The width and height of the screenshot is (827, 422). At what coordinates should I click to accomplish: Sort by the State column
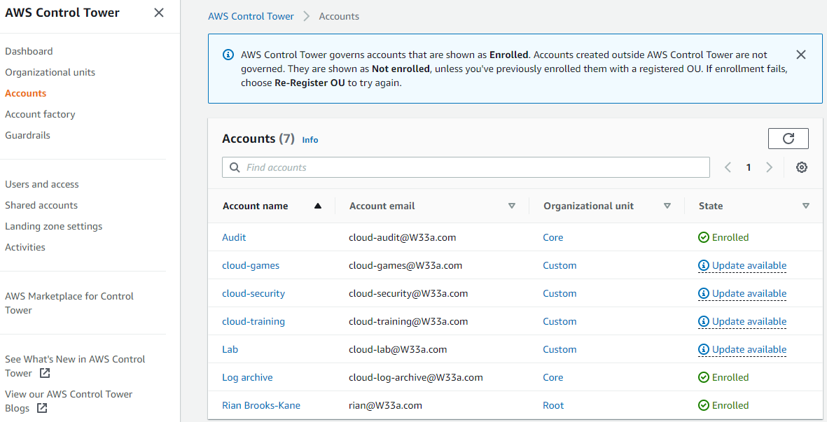pyautogui.click(x=806, y=206)
